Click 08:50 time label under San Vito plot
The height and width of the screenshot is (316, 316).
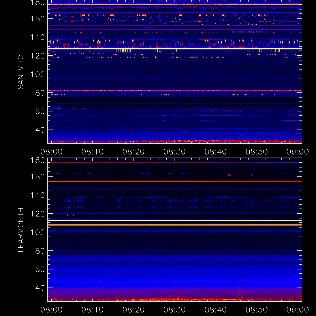point(257,152)
